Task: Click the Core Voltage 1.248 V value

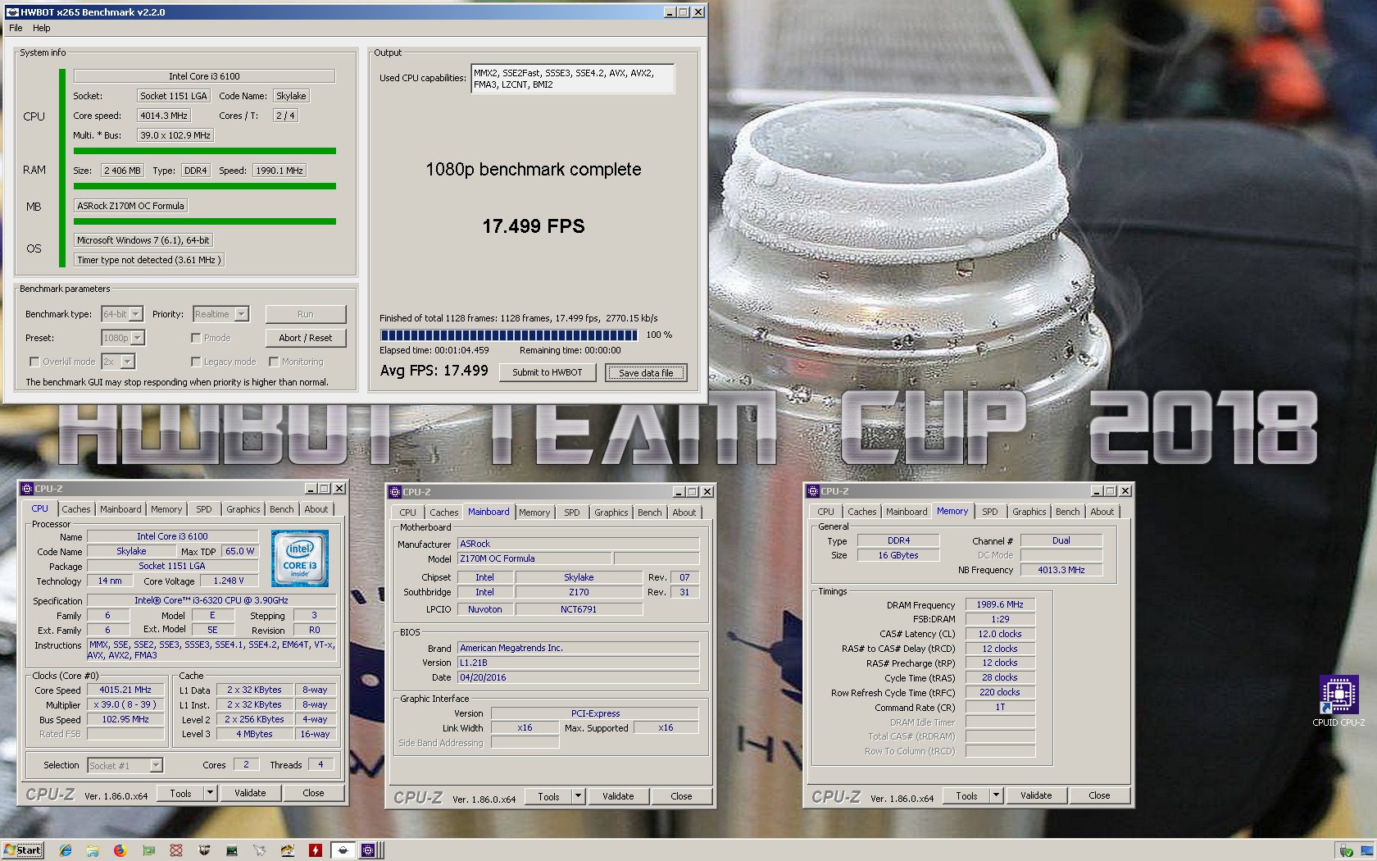Action: [229, 581]
